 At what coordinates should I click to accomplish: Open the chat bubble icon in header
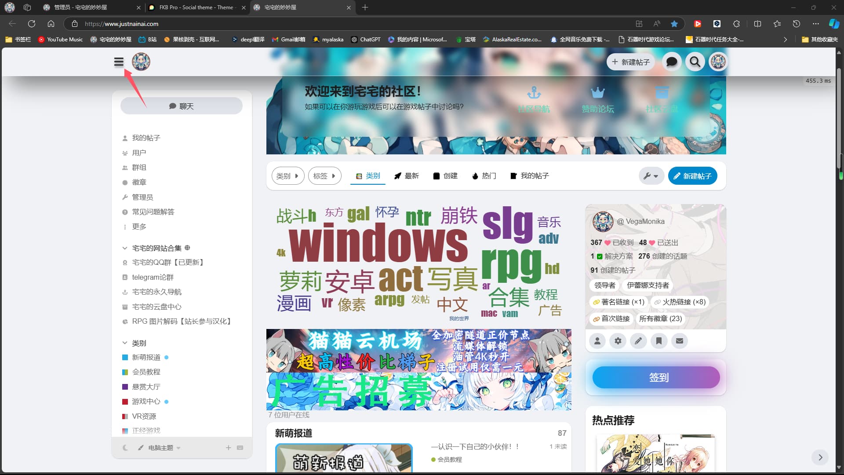[671, 62]
